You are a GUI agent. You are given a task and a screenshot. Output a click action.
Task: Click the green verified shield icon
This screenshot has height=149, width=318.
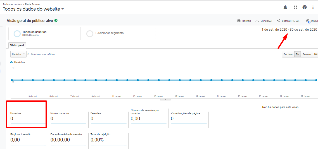[x=56, y=21]
